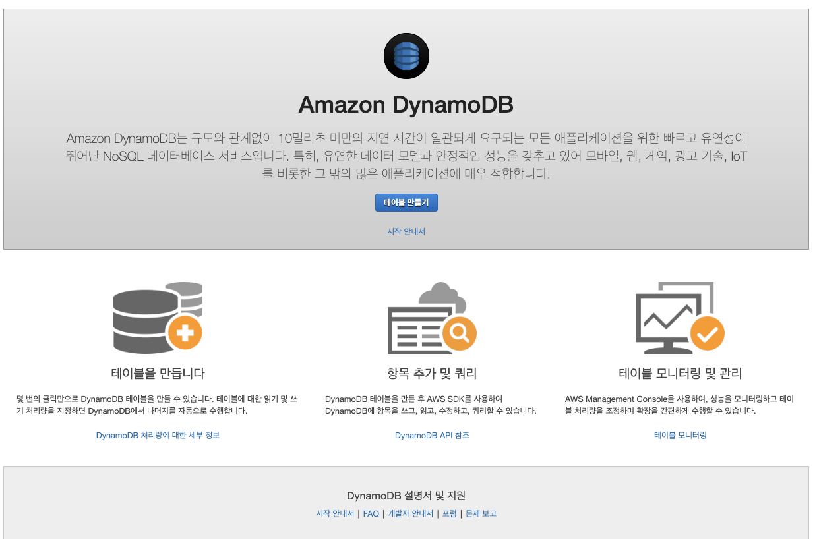Click the Amazon DynamoDB title heading

[x=406, y=105]
